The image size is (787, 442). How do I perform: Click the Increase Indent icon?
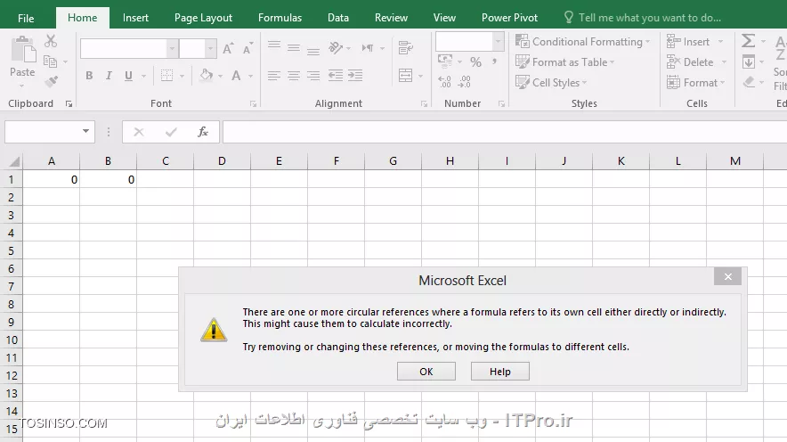355,76
